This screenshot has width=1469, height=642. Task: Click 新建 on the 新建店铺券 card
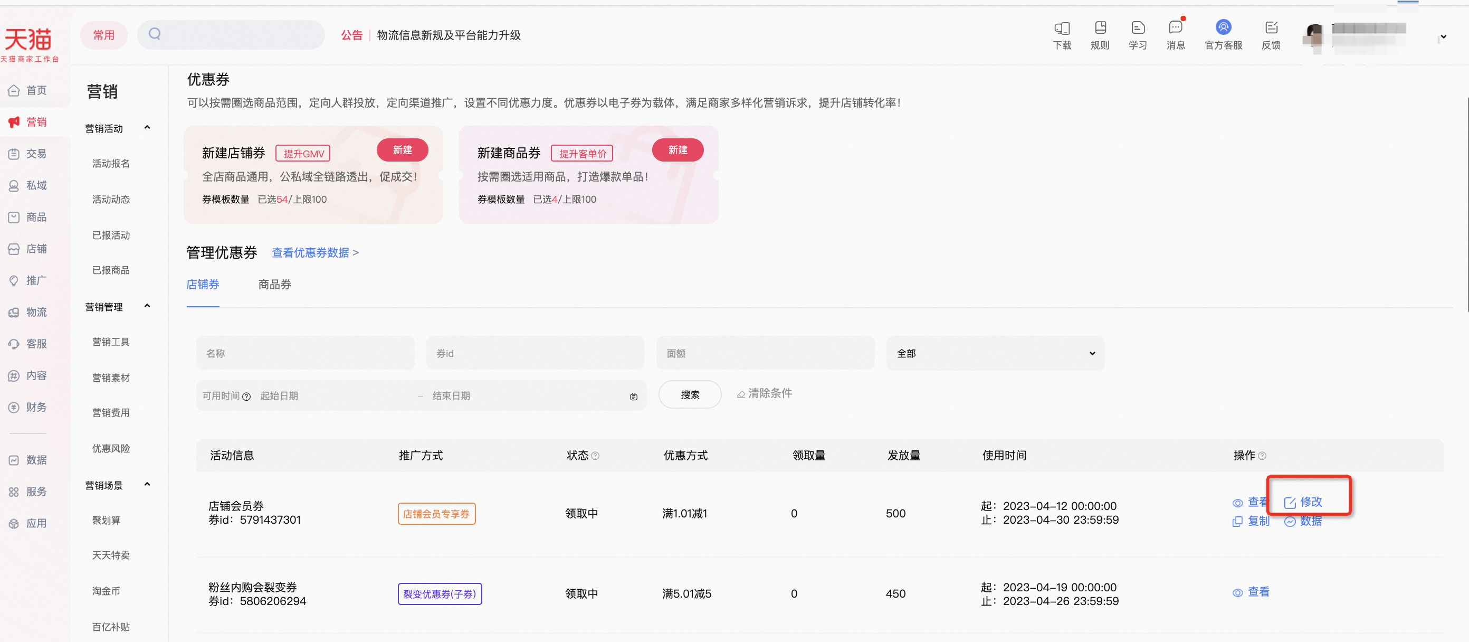point(402,149)
